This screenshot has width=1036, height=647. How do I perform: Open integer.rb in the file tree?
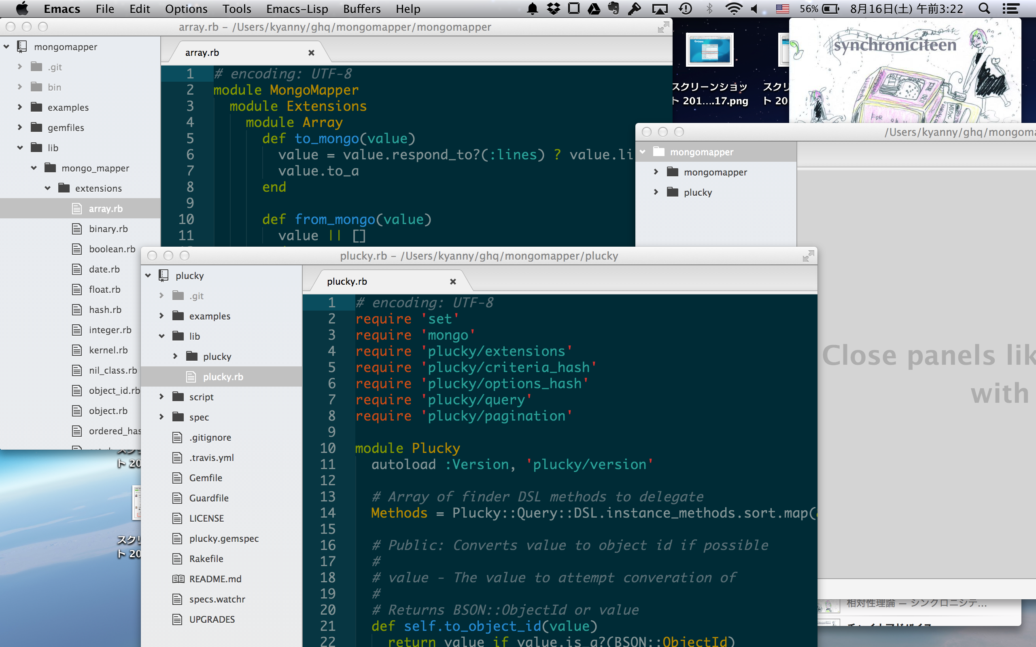point(110,330)
